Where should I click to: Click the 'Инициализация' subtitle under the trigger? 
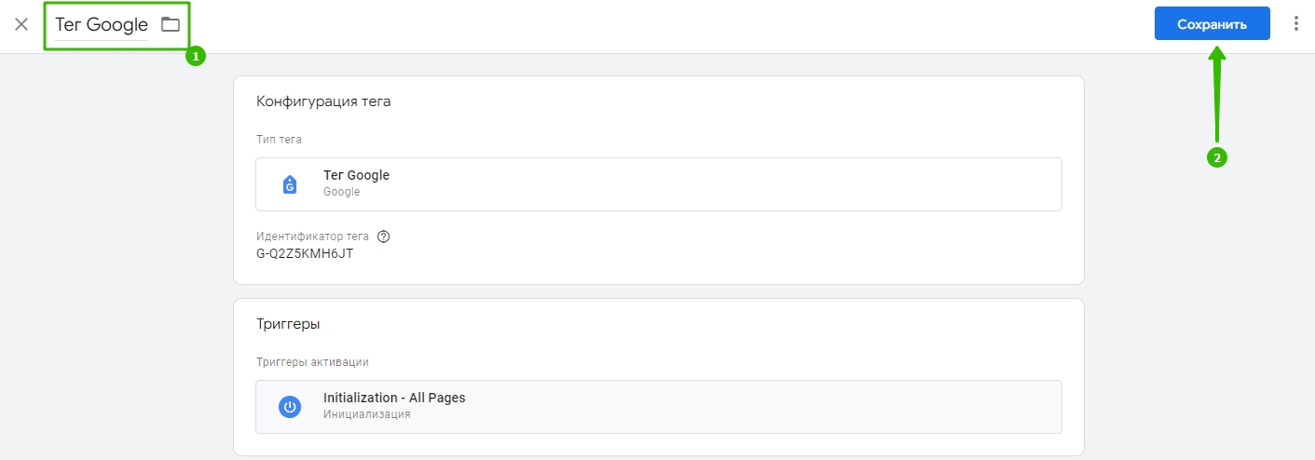[x=367, y=414]
